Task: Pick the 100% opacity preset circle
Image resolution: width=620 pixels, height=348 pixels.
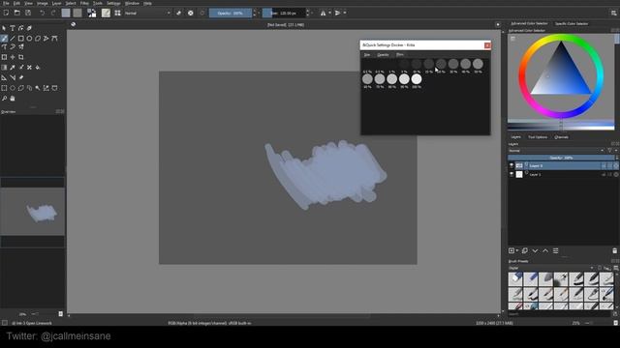Action: click(417, 79)
